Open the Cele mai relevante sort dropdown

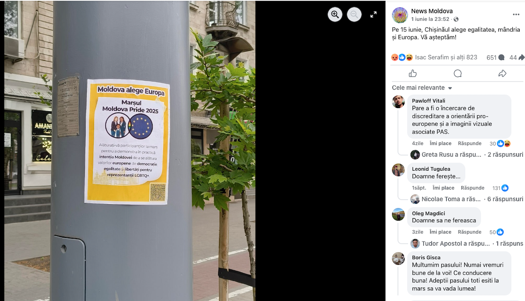(x=422, y=88)
